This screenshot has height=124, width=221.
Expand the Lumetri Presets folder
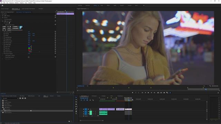(x=1, y=102)
